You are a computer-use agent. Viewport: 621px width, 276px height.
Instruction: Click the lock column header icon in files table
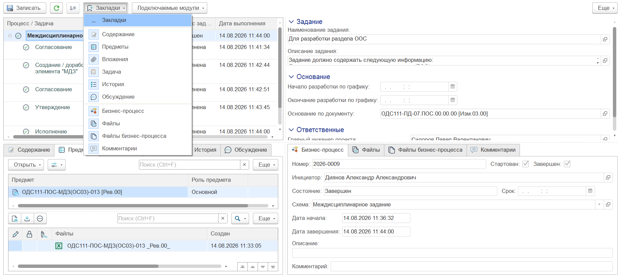(x=29, y=234)
